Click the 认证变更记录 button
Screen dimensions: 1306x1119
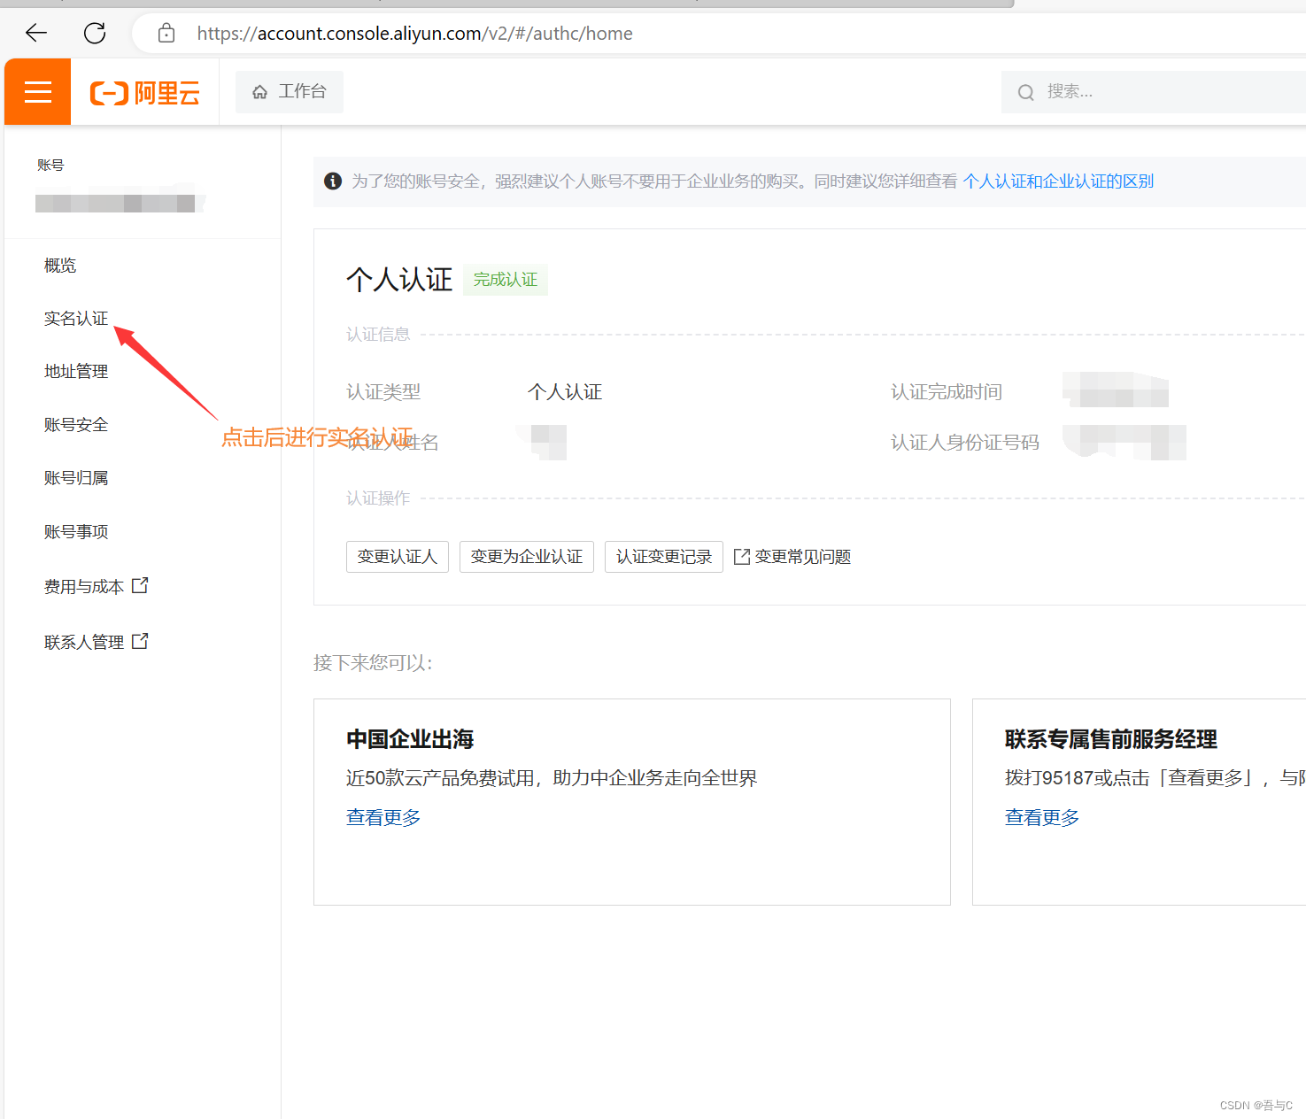point(664,557)
